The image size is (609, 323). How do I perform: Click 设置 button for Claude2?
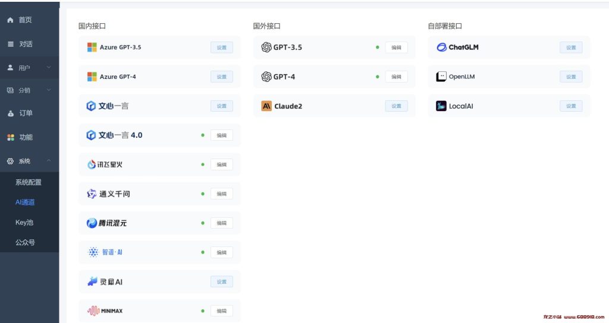tap(396, 106)
